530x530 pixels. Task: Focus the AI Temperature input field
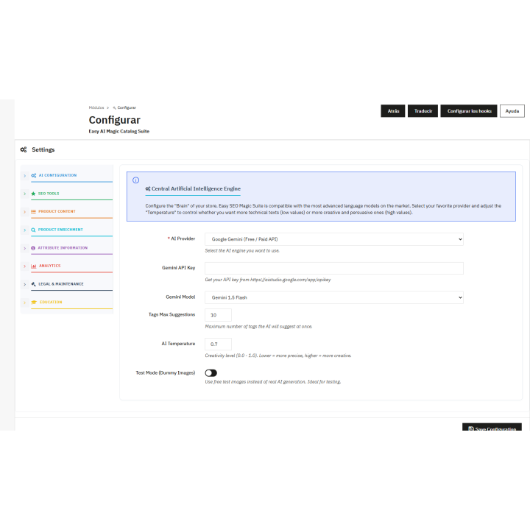pyautogui.click(x=218, y=344)
